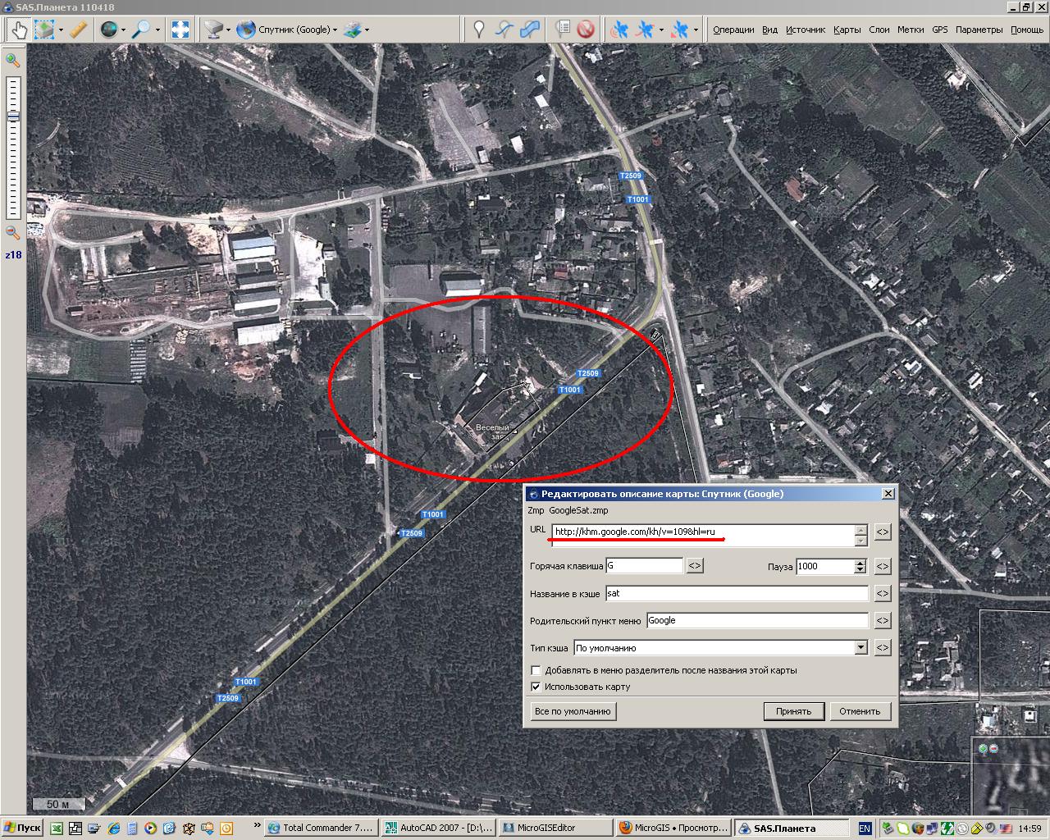Expand the Спутник (Google) map source dropdown

tap(335, 30)
